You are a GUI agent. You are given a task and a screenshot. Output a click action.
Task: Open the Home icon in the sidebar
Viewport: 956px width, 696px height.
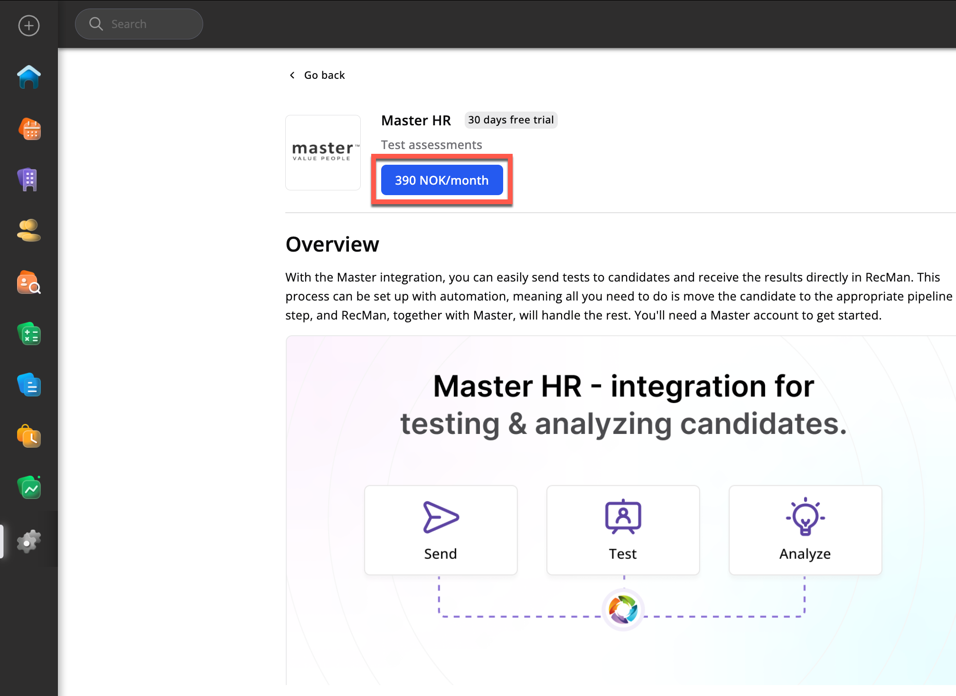[x=28, y=77]
